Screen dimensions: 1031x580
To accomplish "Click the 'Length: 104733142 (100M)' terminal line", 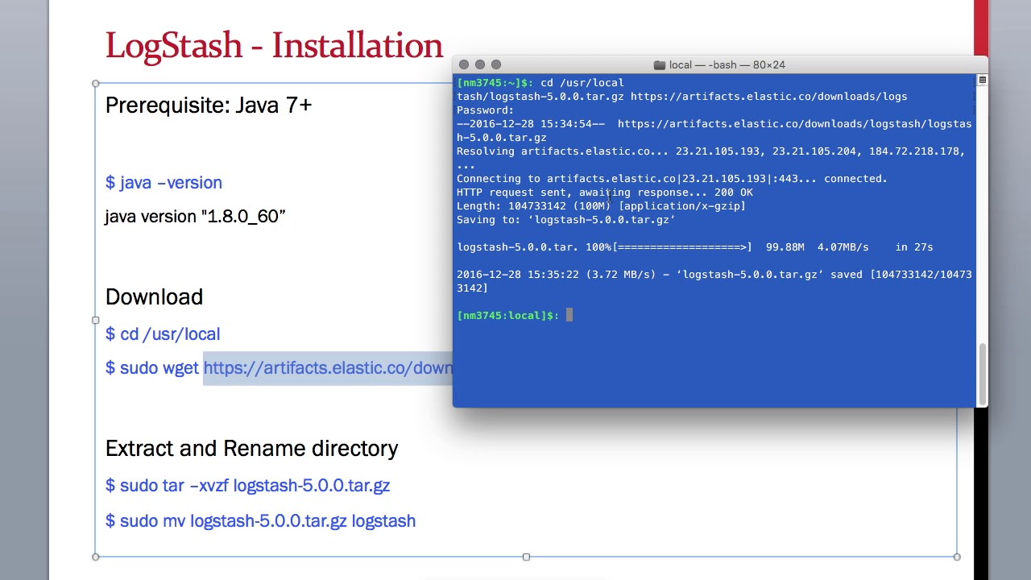I will tap(601, 206).
